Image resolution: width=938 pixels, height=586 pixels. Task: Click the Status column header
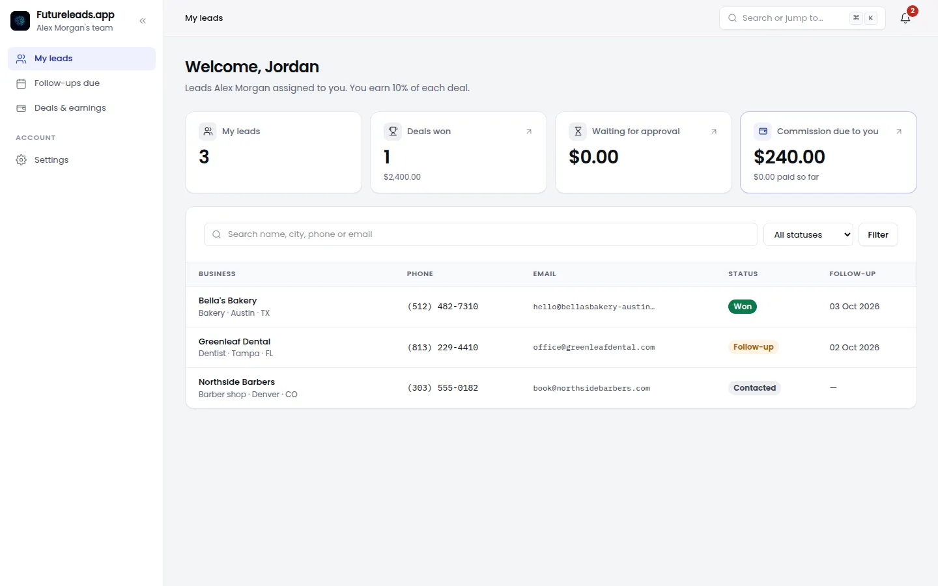pyautogui.click(x=743, y=274)
